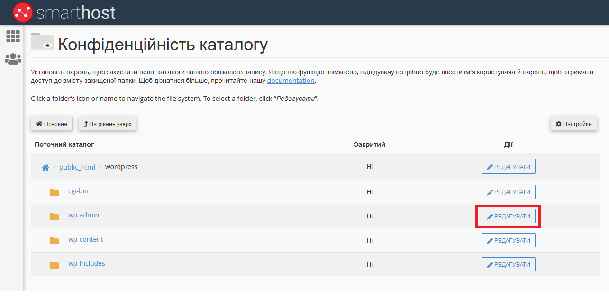Image resolution: width=609 pixels, height=307 pixels.
Task: Open the user management people icon
Action: coord(13,59)
